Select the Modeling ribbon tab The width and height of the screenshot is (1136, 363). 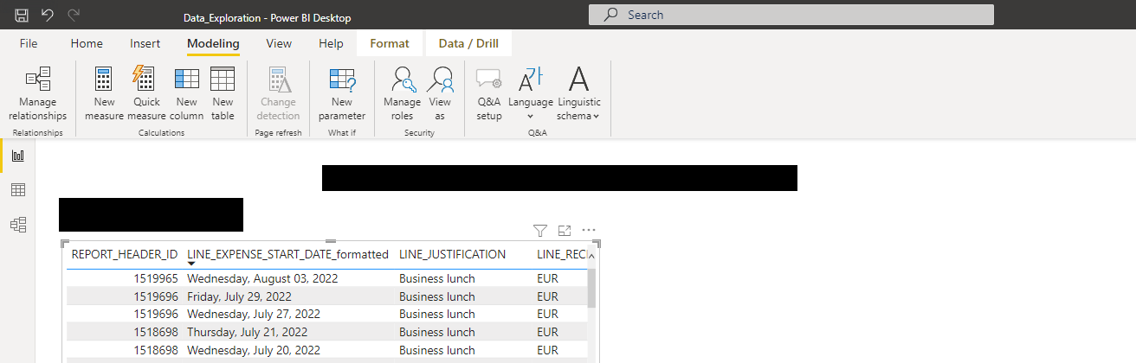point(213,43)
